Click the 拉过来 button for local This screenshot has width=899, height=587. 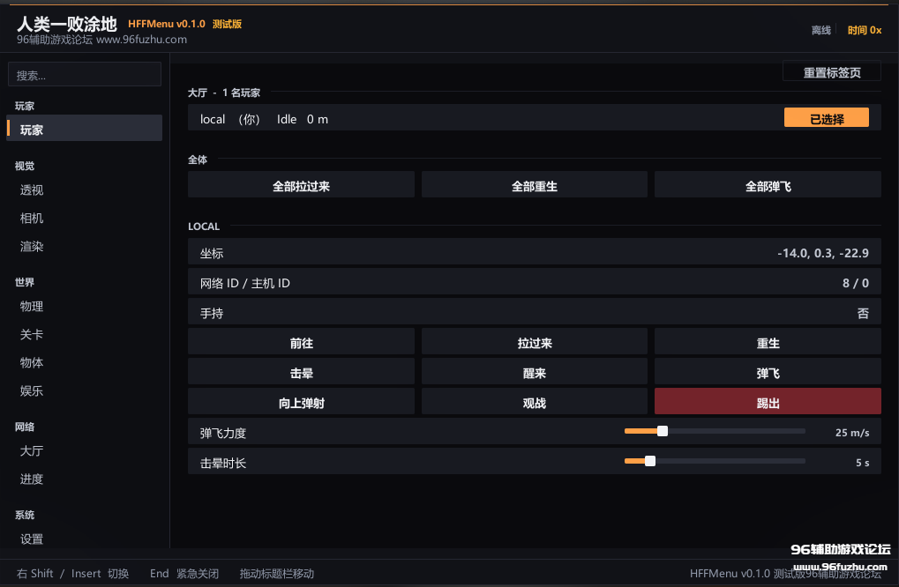[535, 343]
